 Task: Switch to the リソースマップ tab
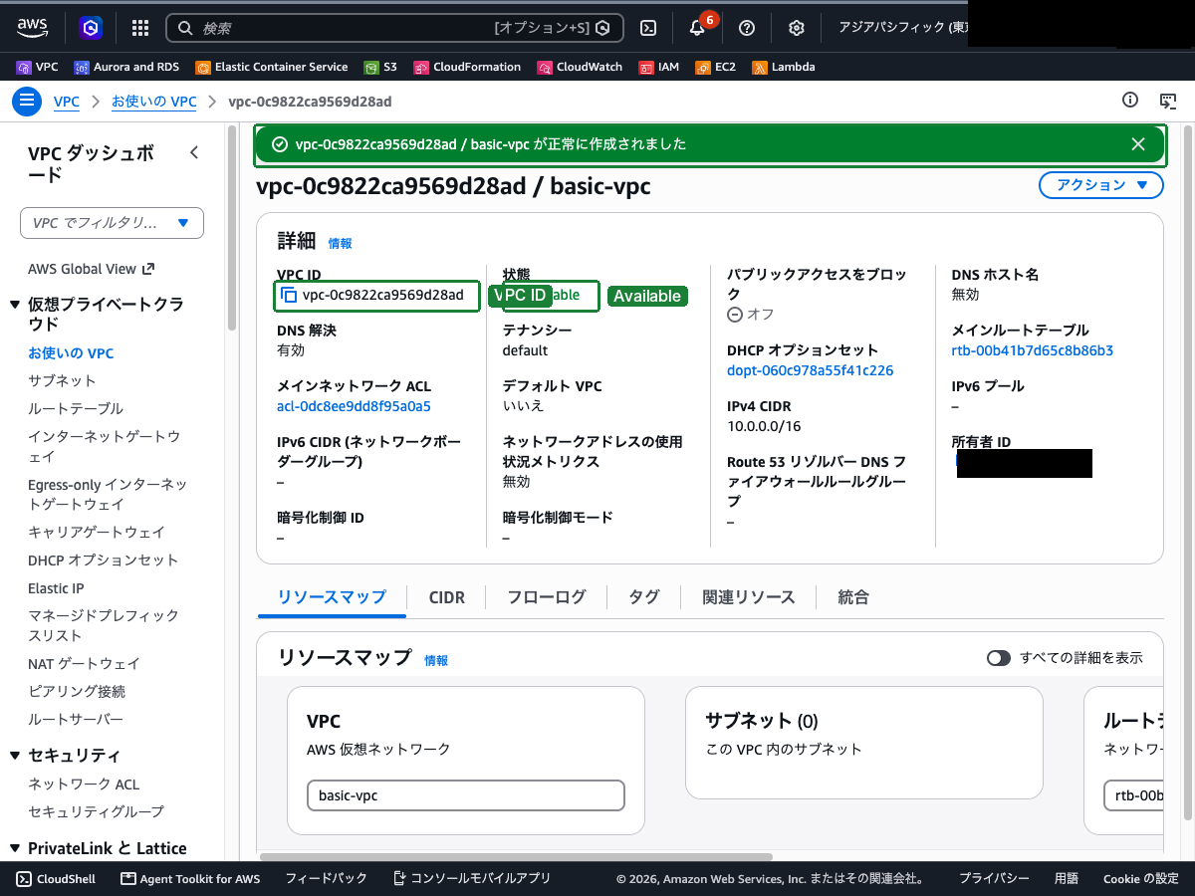(x=332, y=597)
